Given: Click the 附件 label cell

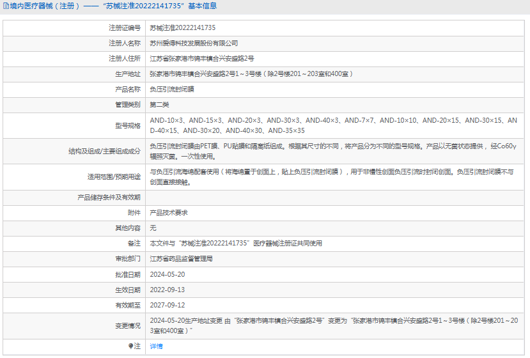Looking at the screenshot, I should coord(74,213).
